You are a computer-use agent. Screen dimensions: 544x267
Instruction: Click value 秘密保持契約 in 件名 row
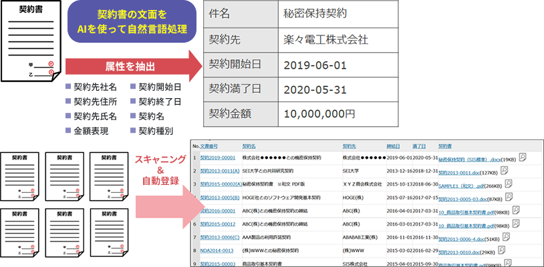pos(315,14)
